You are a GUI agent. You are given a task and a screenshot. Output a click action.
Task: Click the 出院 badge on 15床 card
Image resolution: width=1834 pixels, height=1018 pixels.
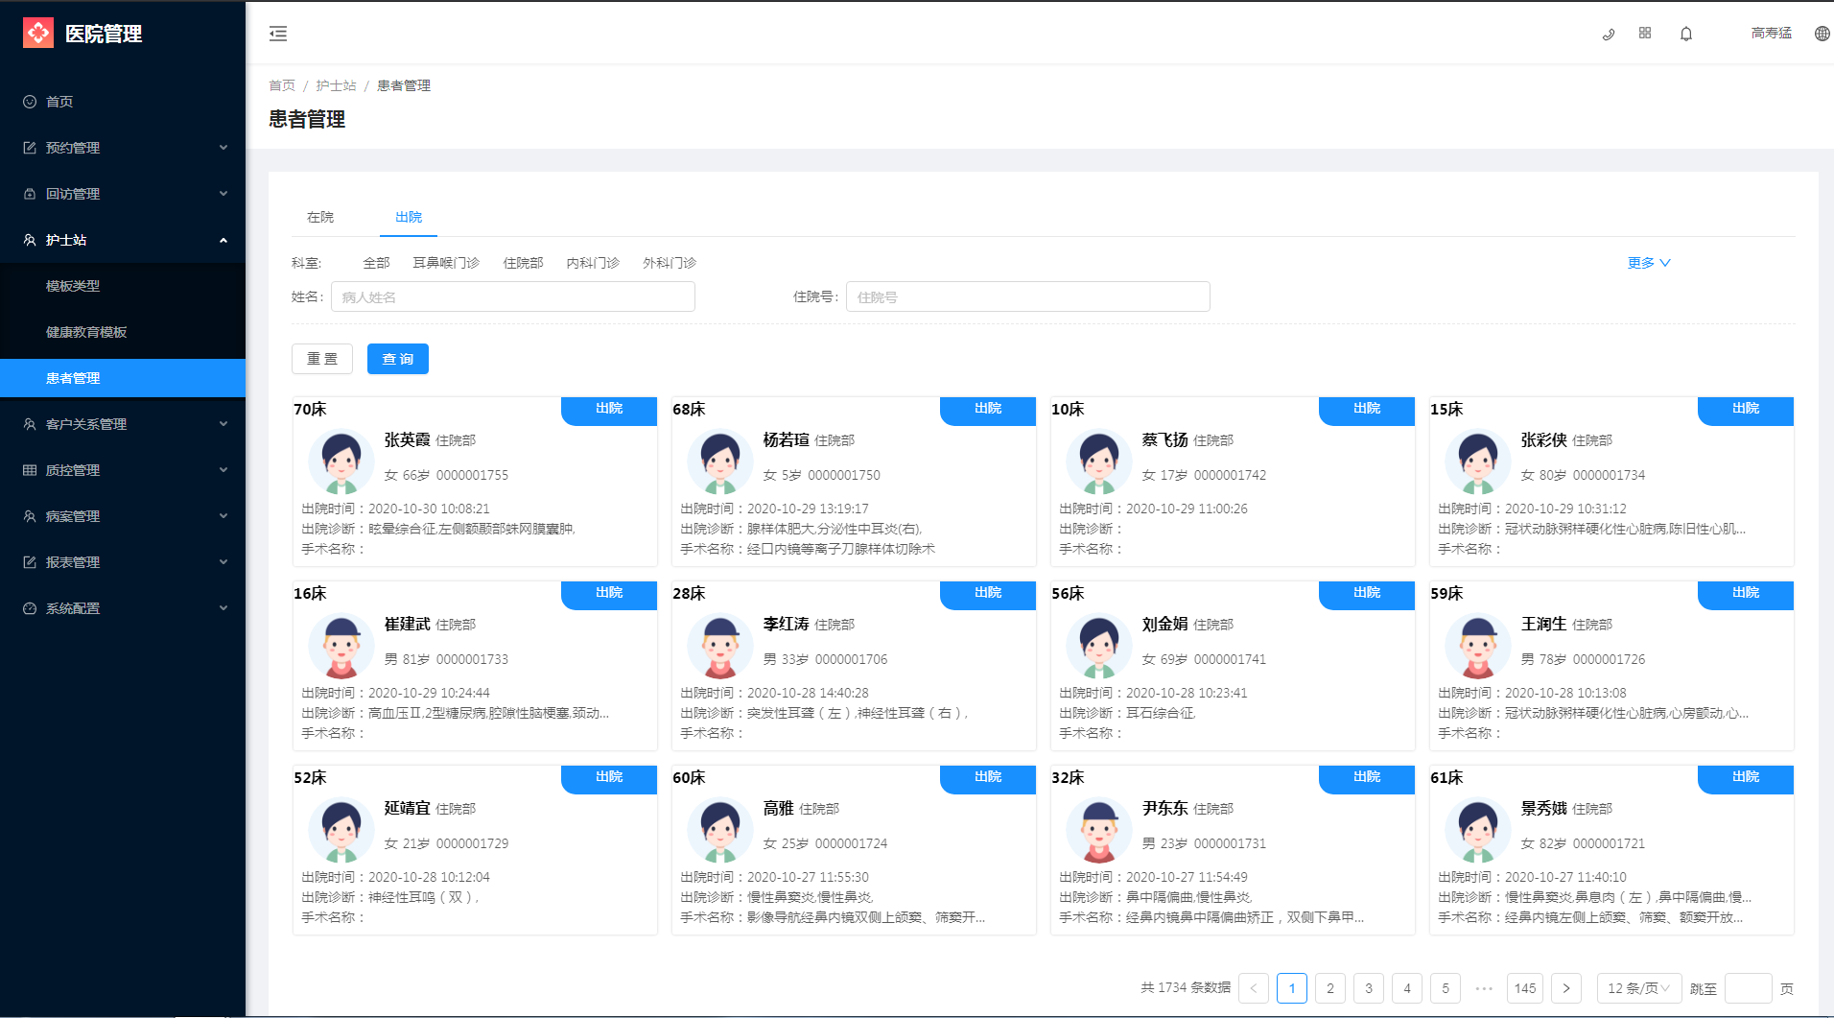tap(1746, 410)
